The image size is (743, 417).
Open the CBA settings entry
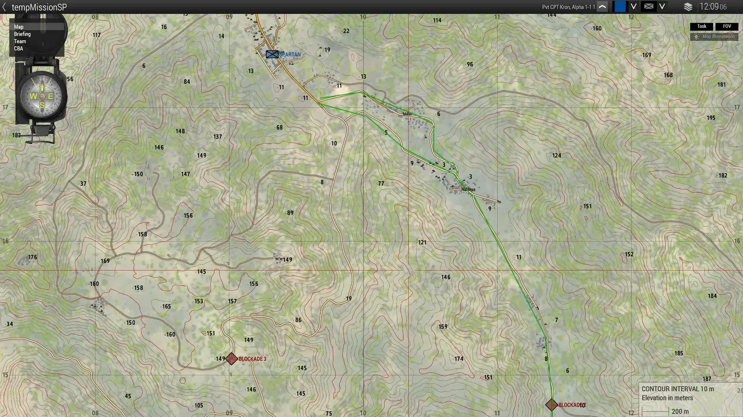18,48
